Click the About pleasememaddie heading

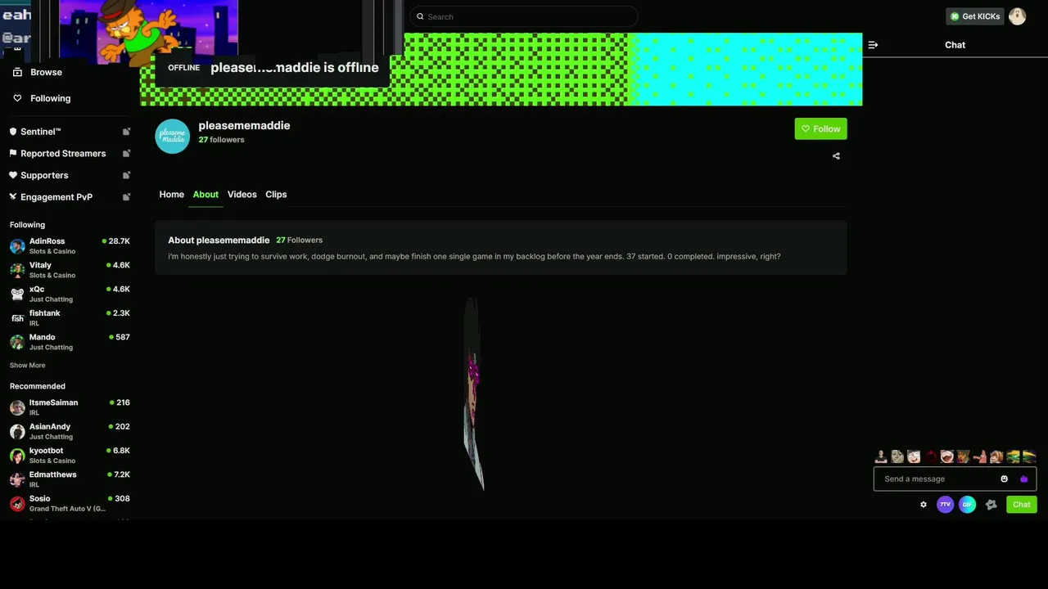(219, 240)
